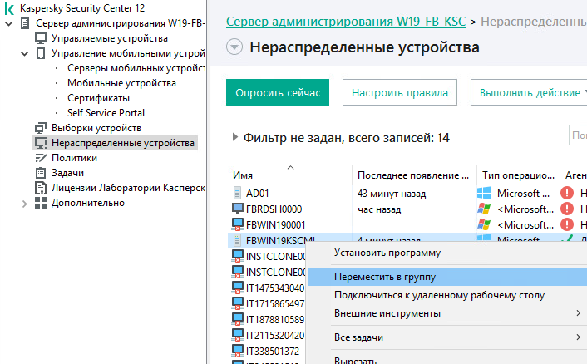The height and width of the screenshot is (364, 587).
Task: Click the Windows OS icon in the FBRDSH0000 row
Action: point(484,209)
